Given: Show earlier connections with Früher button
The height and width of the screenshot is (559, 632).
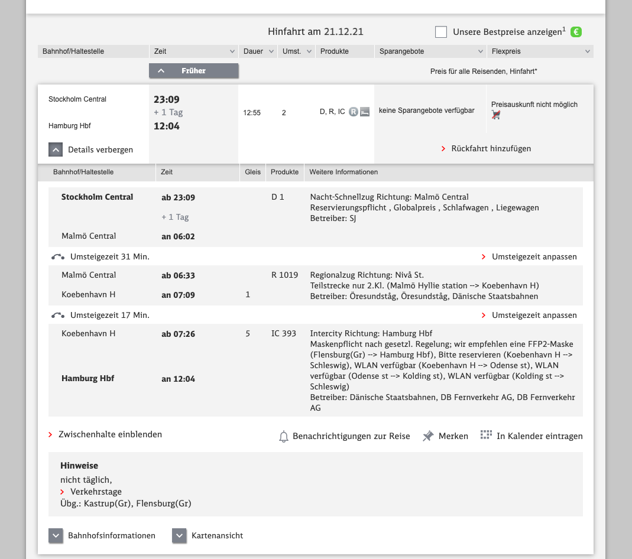Looking at the screenshot, I should tap(193, 71).
